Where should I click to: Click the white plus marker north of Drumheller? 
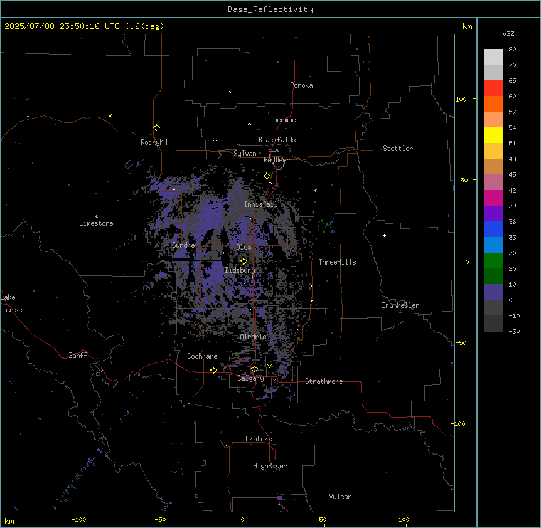384,235
